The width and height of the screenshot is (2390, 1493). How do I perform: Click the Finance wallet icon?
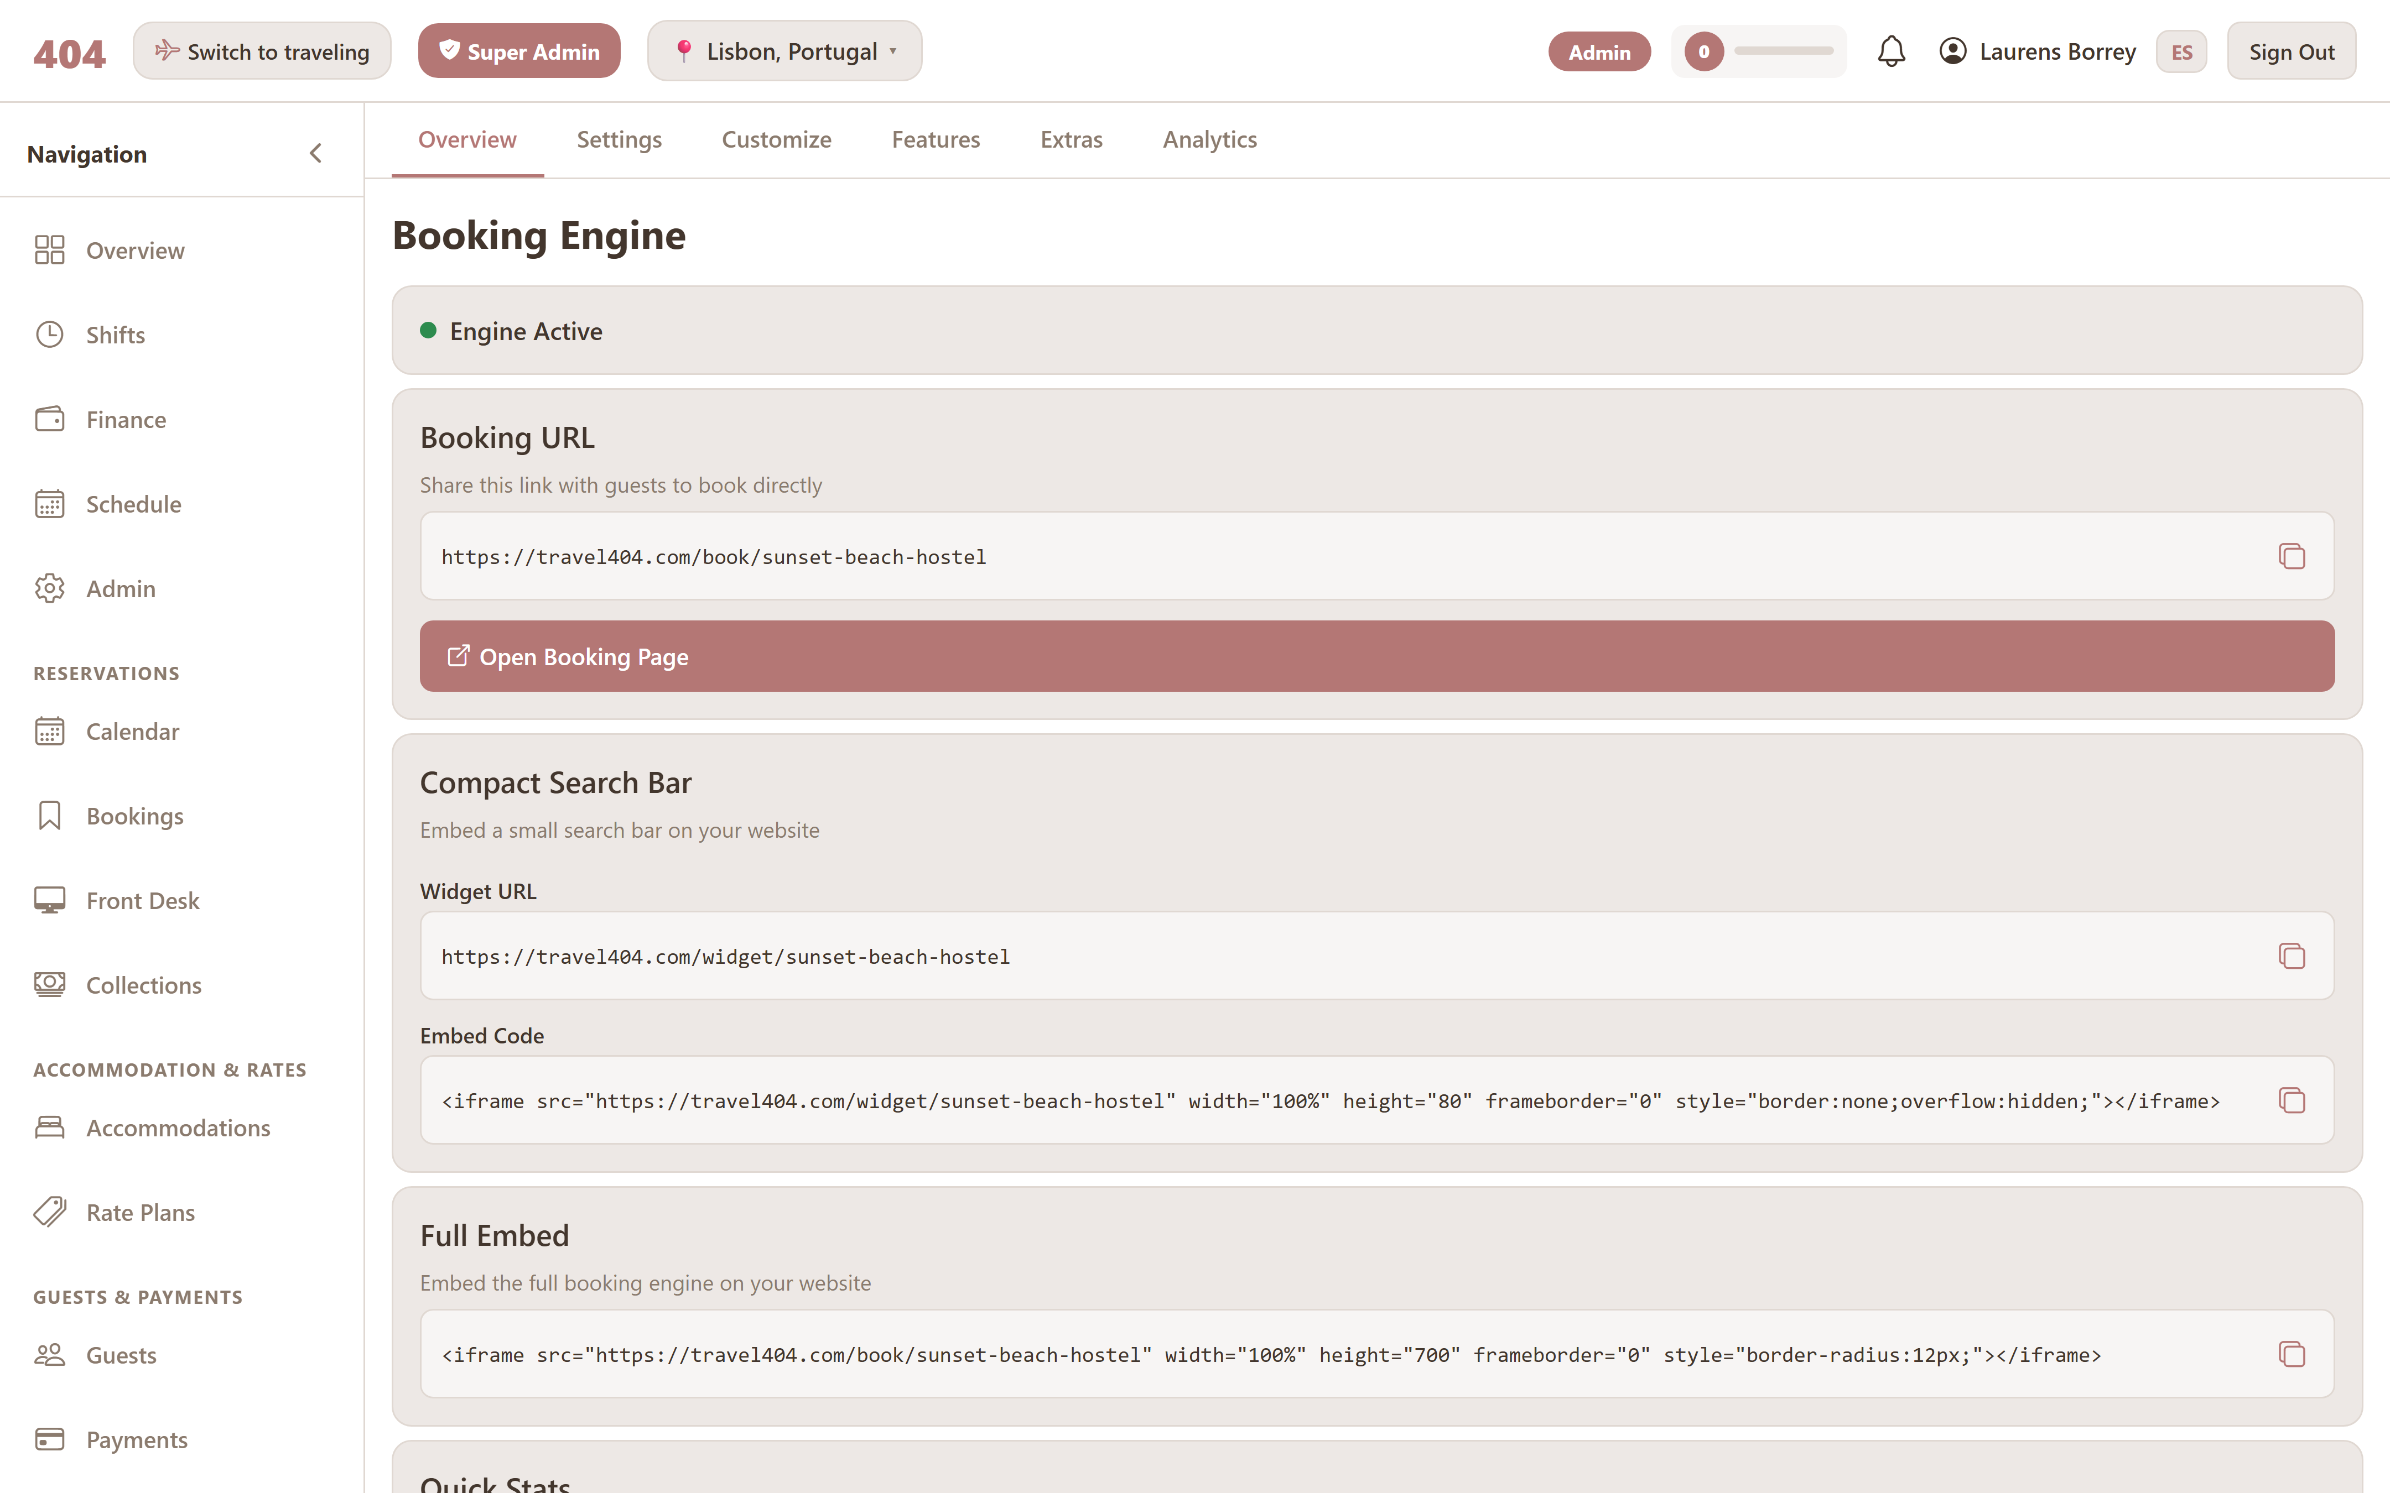[49, 420]
